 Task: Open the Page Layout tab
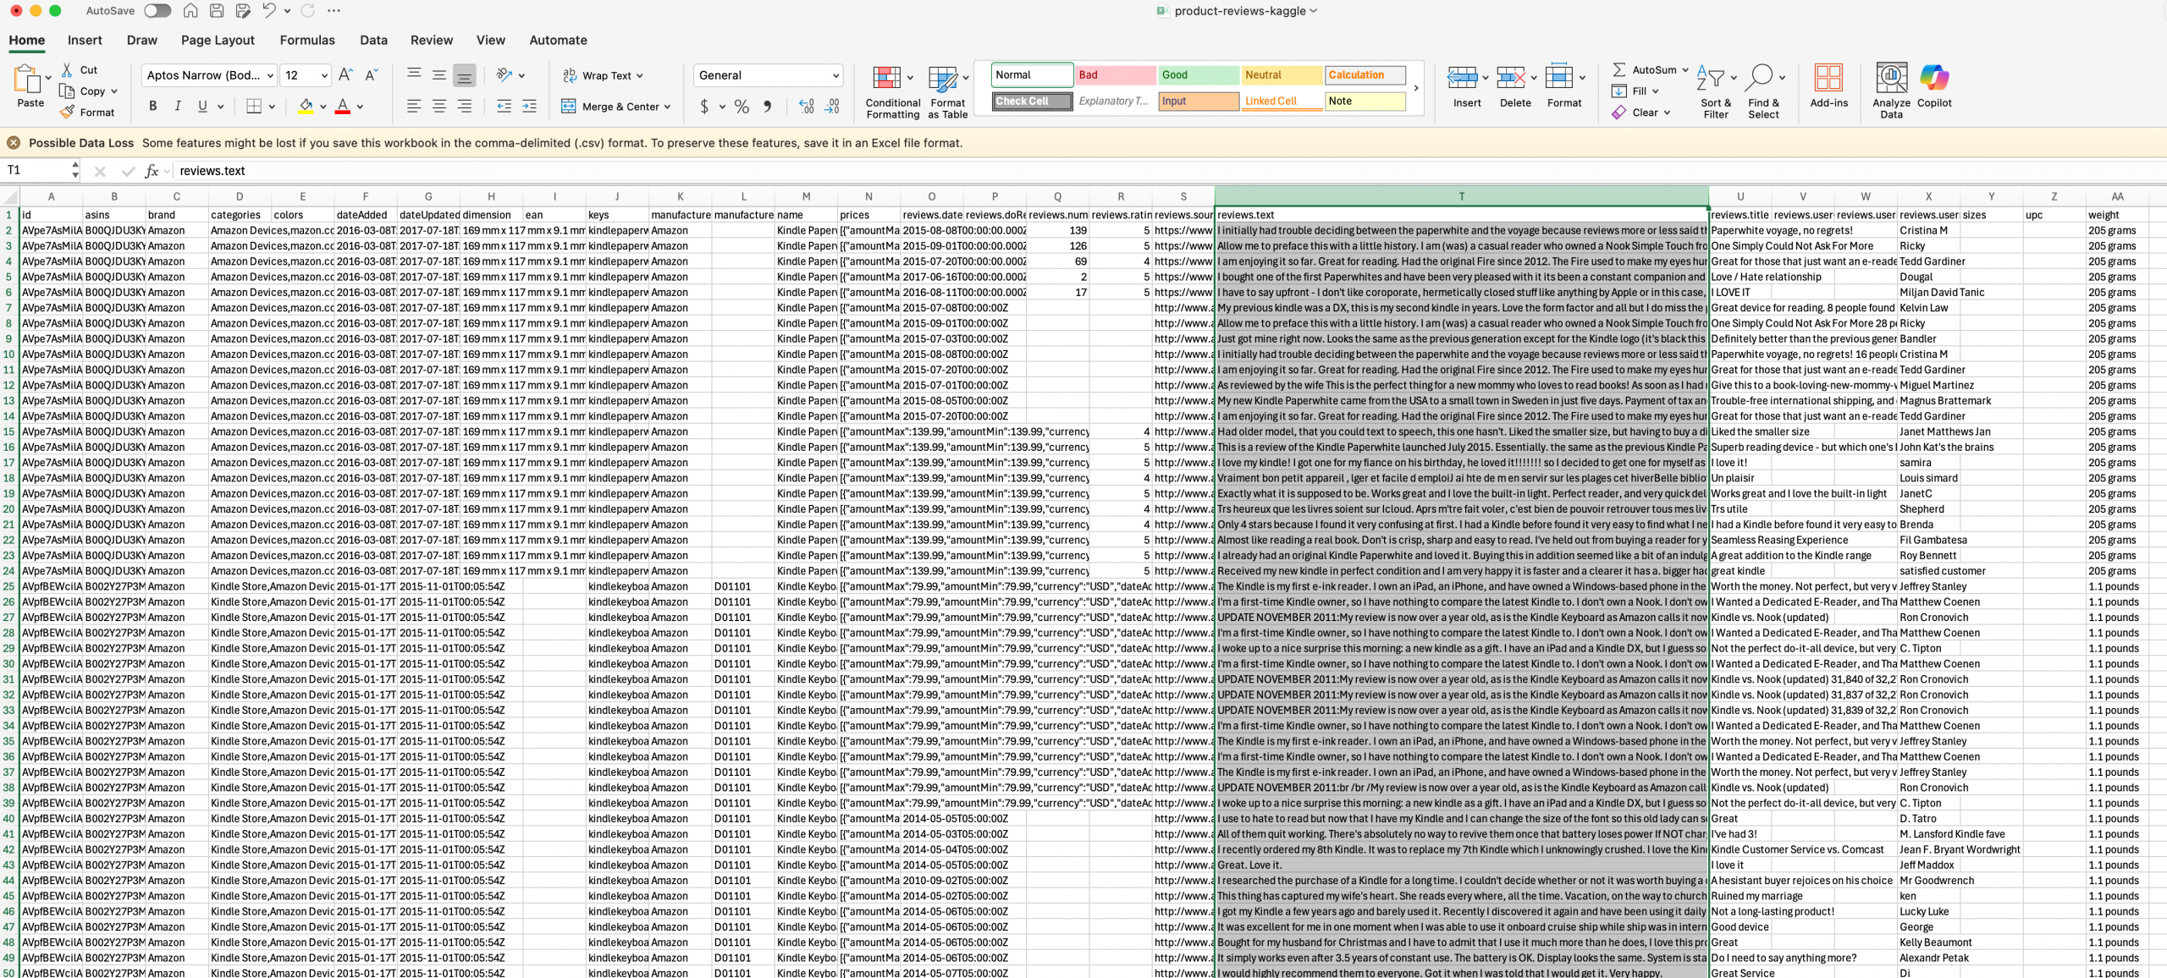pos(218,40)
